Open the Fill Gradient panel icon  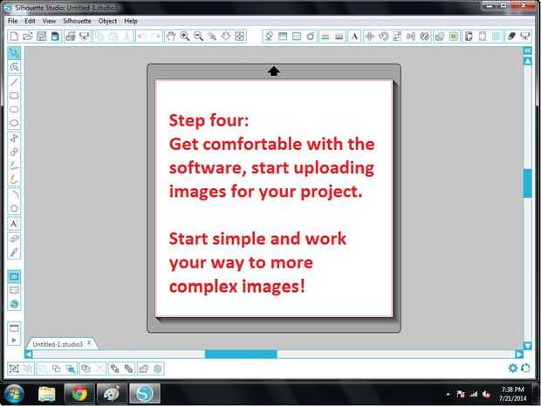[x=283, y=37]
